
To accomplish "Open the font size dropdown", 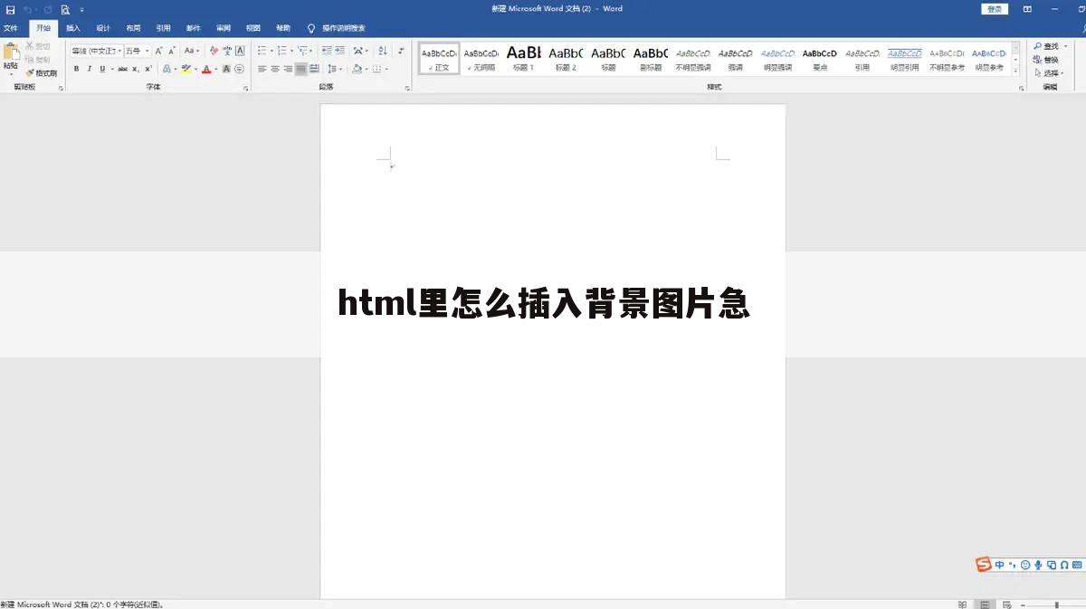I will click(147, 51).
